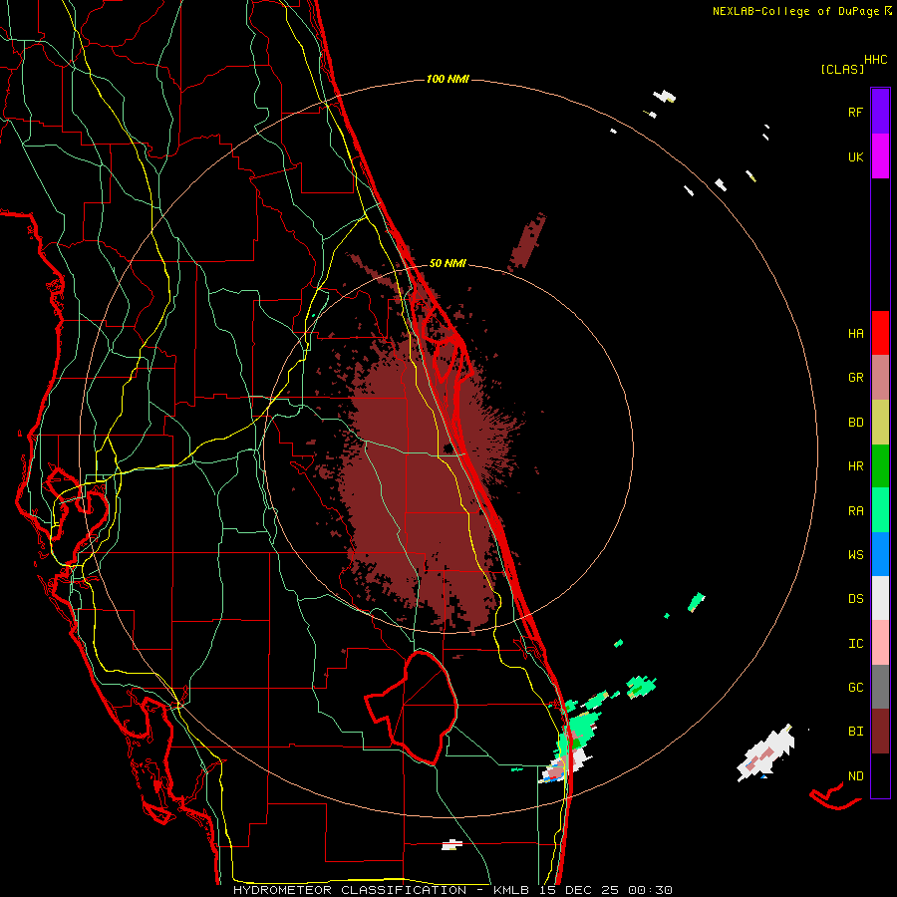Click the isolated biological streak north of 50 NMI ring

[x=527, y=241]
